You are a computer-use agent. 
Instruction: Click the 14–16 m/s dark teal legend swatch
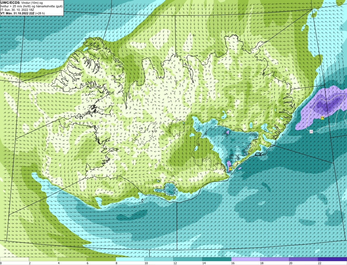pyautogui.click(x=217, y=259)
